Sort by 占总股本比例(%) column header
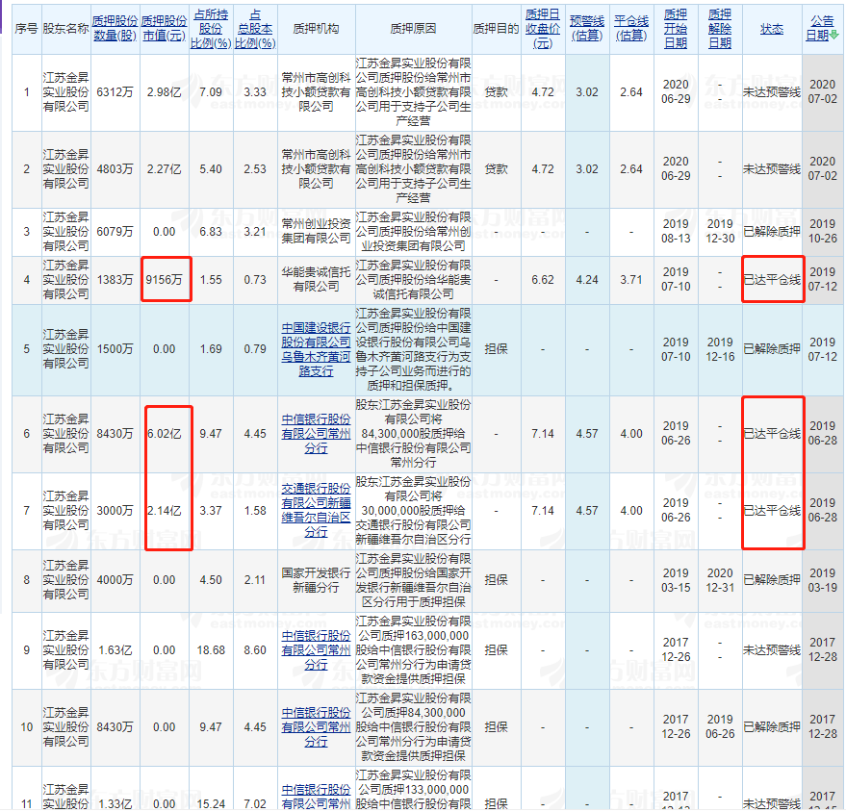Image resolution: width=846 pixels, height=812 pixels. 255,29
